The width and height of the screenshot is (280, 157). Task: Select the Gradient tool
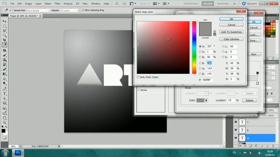tap(4, 74)
